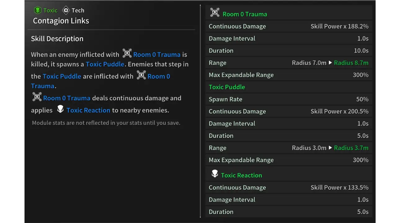This screenshot has width=397, height=223.
Task: Click the Room 0 Trauma skull icon in stats header
Action: [215, 12]
